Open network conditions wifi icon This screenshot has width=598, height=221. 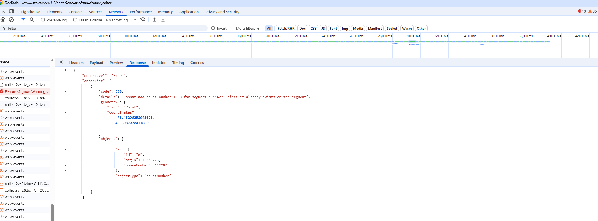tap(143, 20)
